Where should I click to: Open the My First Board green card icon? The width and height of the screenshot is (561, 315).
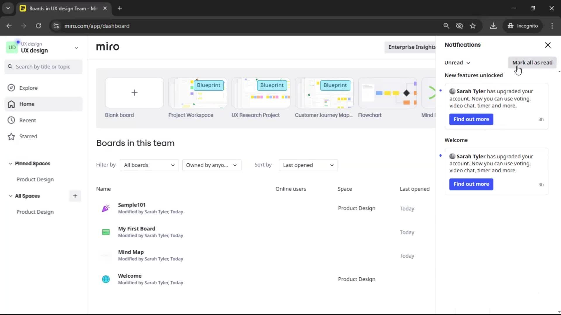point(106,232)
